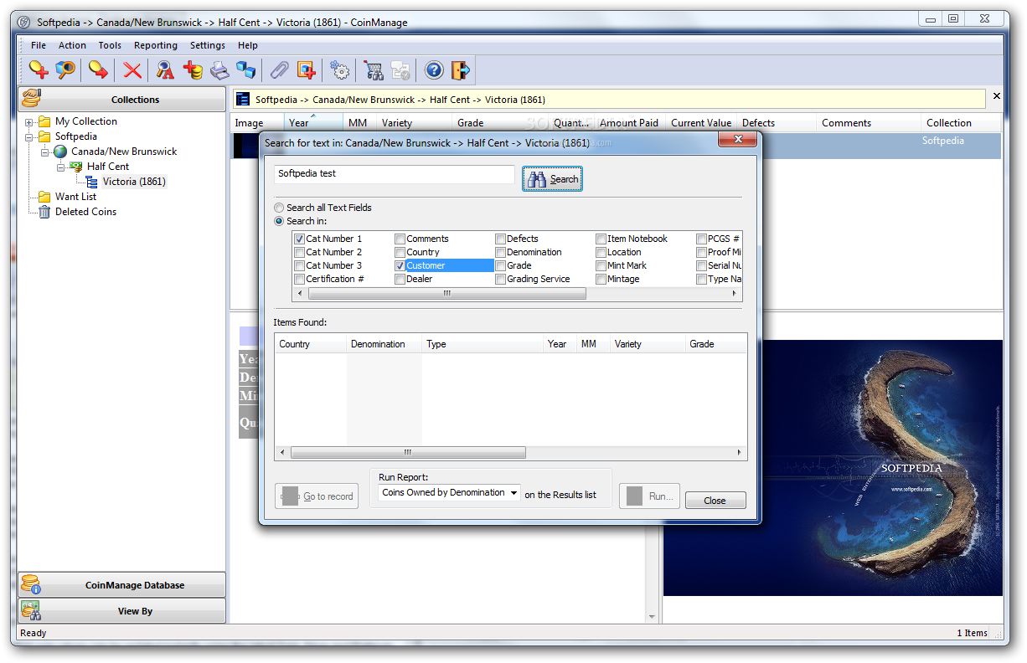Check the Cat Number 2 checkbox
The height and width of the screenshot is (663, 1027).
pos(299,252)
